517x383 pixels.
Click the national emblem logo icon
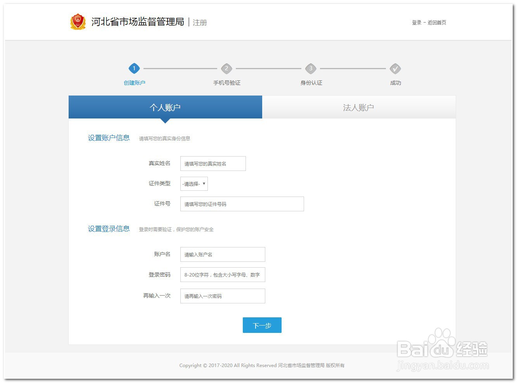[78, 22]
